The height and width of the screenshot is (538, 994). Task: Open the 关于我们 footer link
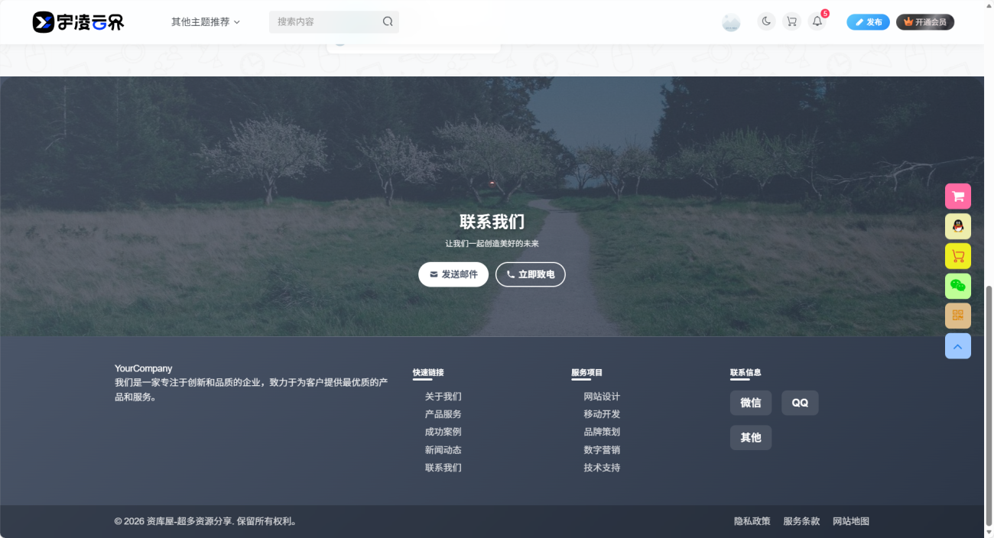tap(443, 397)
